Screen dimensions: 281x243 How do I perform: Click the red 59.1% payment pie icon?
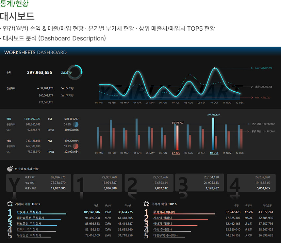75,146
